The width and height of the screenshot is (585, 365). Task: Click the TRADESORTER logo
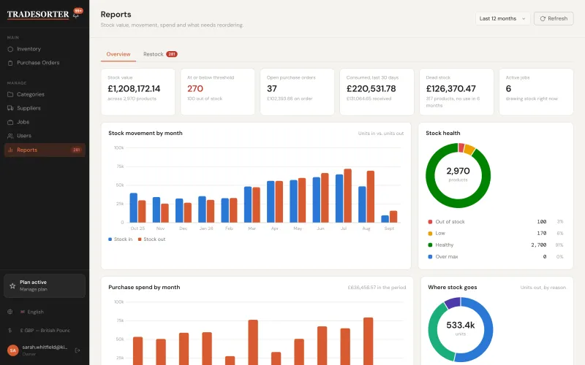[x=38, y=15]
